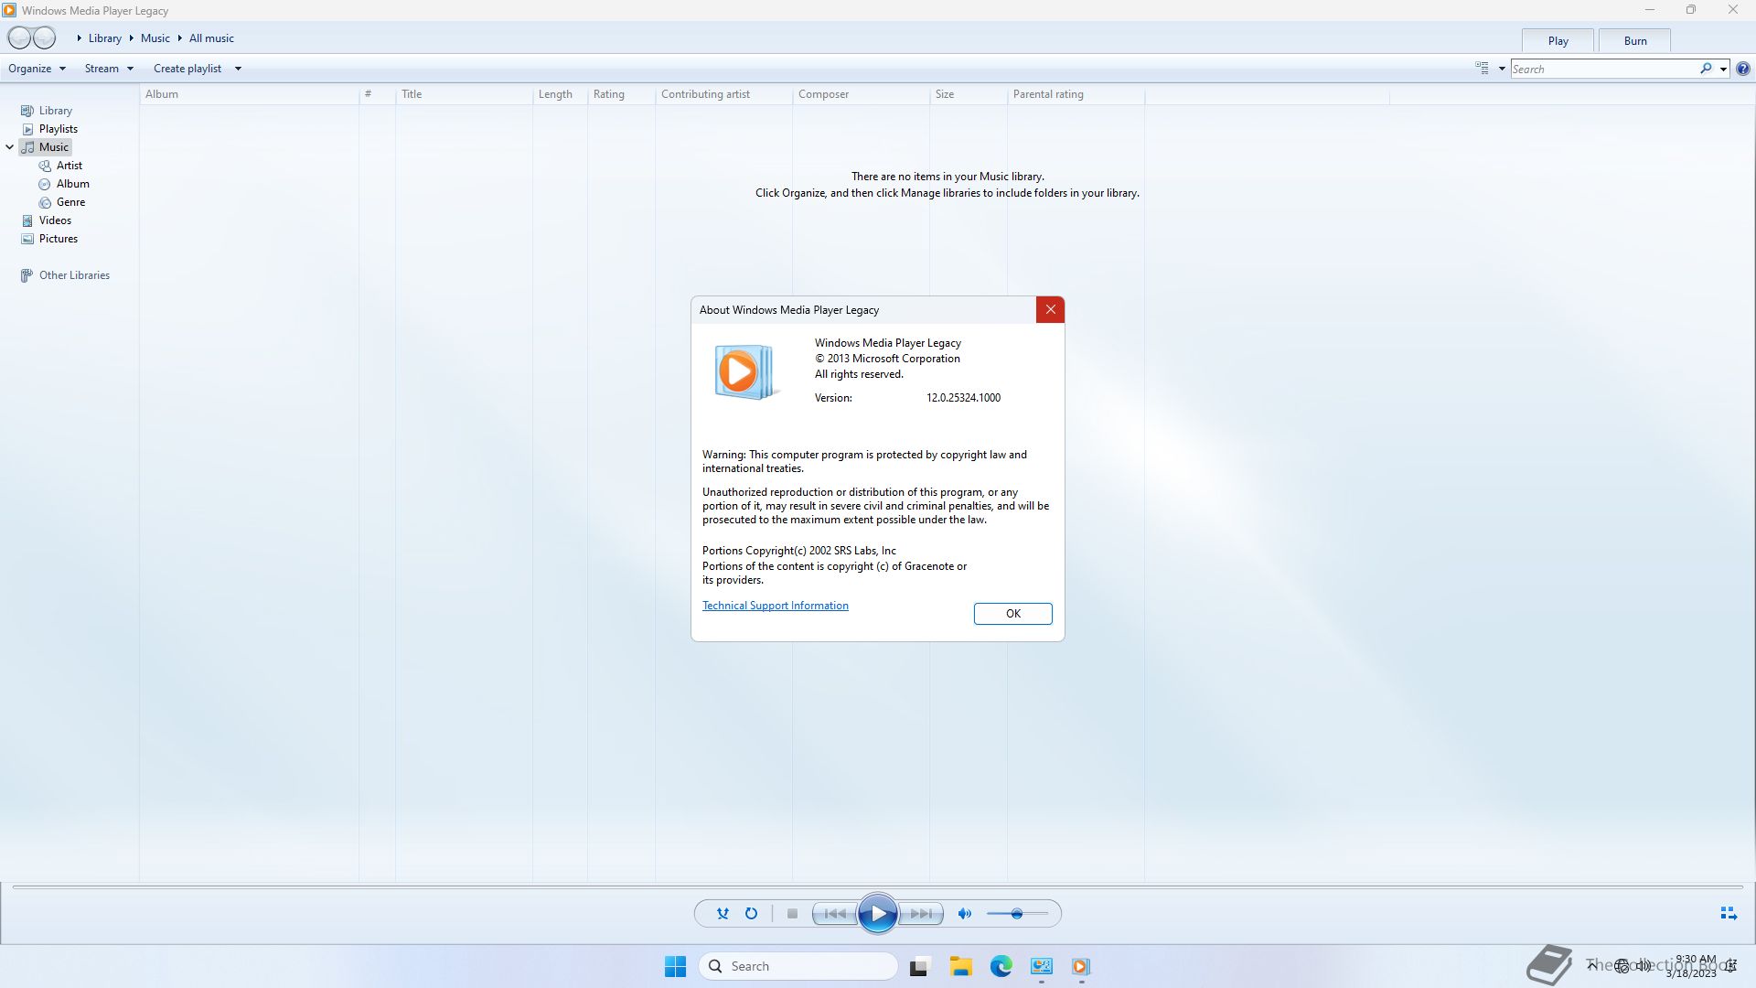Open Technical Support Information link
Viewport: 1756px width, 988px height.
[x=775, y=606]
